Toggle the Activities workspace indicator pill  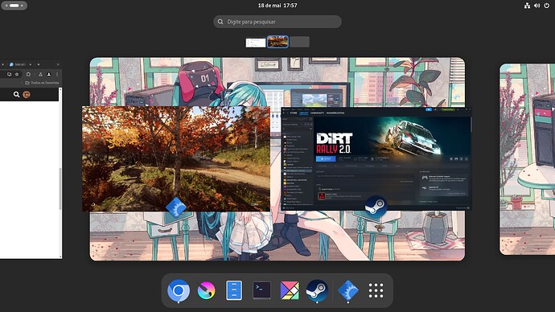tap(14, 6)
